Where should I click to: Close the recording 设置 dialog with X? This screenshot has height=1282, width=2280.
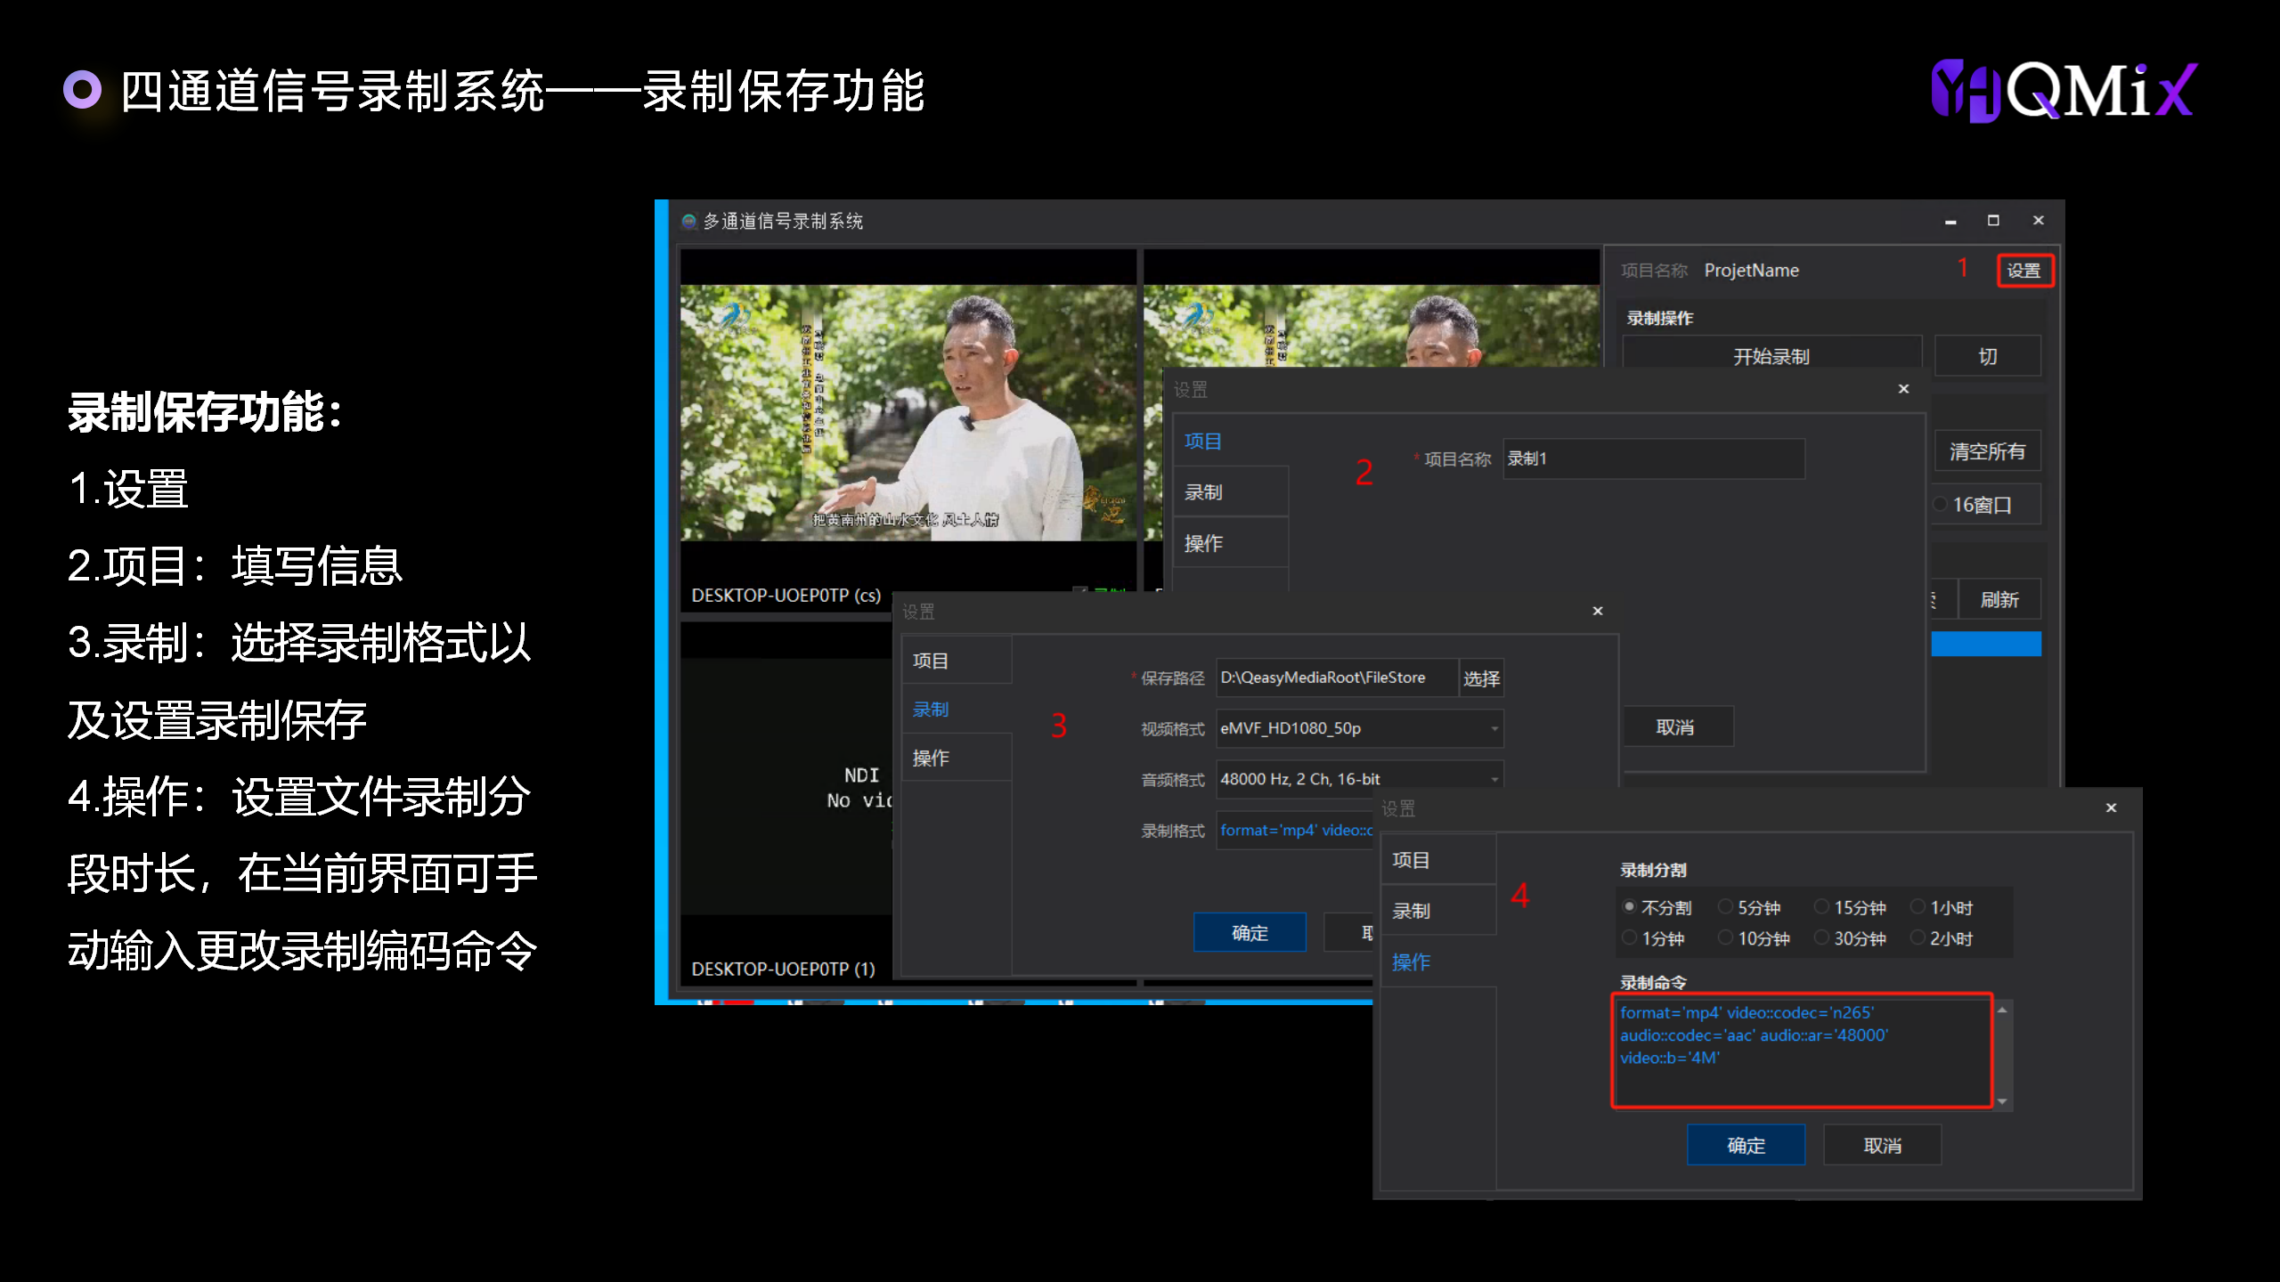[x=1597, y=611]
